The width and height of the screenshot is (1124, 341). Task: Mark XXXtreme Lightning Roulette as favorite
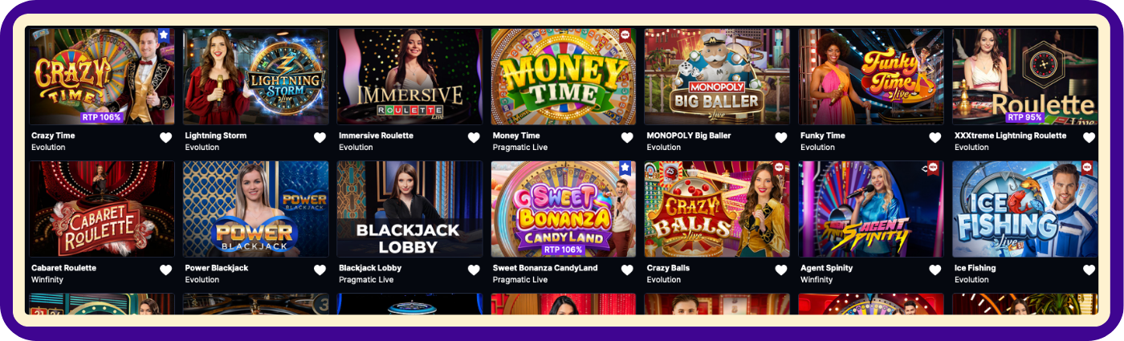[x=1089, y=138]
